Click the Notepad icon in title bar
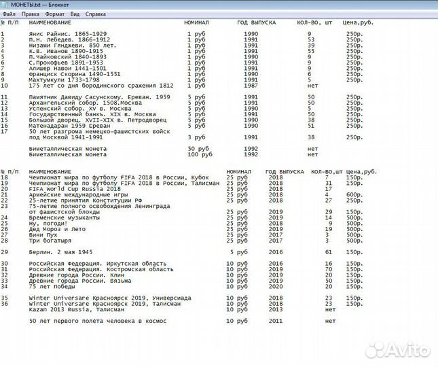The width and height of the screenshot is (438, 367). (x=5, y=5)
